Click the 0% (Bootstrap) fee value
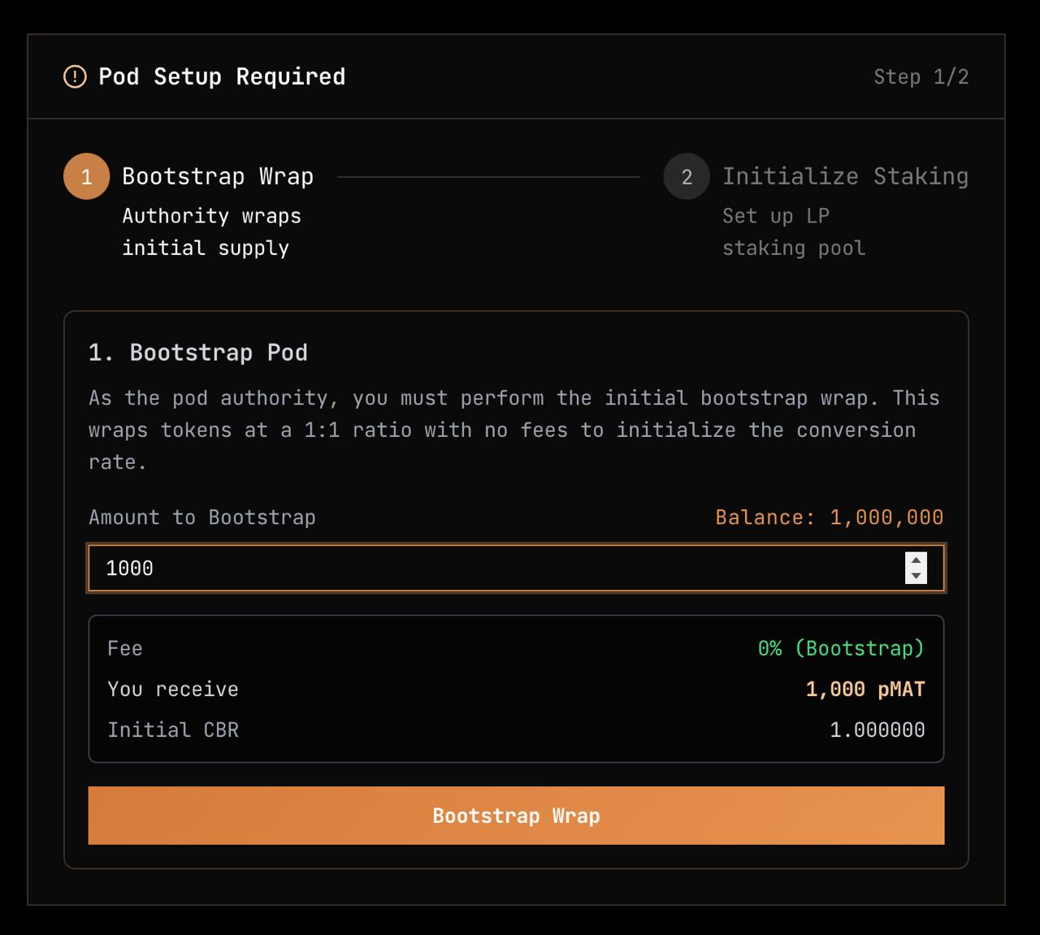This screenshot has width=1040, height=935. [x=841, y=648]
